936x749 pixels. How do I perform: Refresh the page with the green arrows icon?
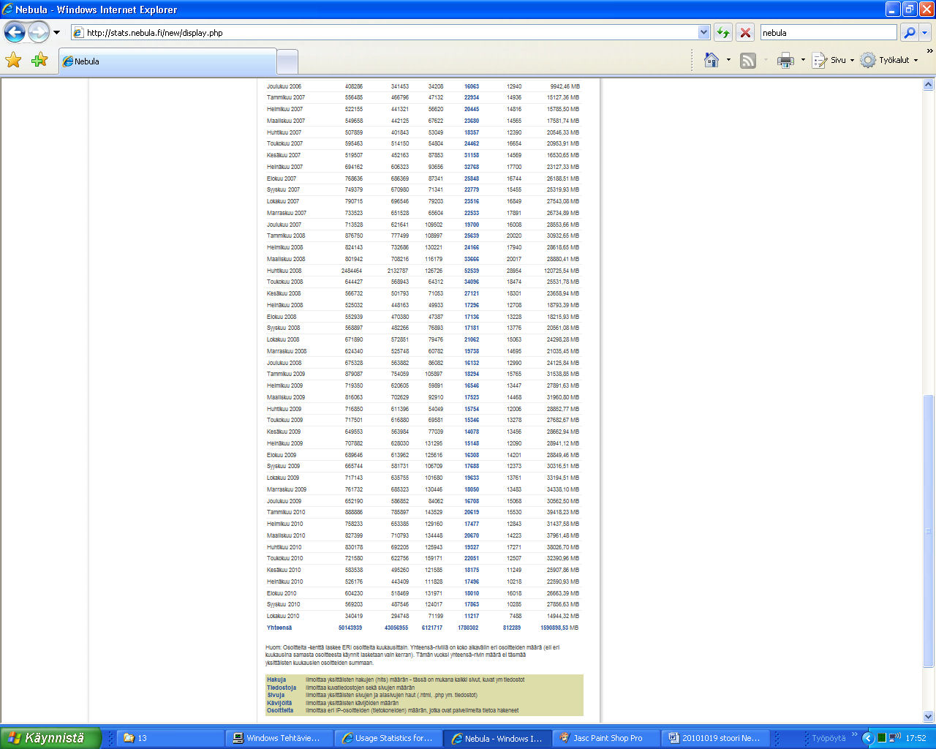click(722, 32)
